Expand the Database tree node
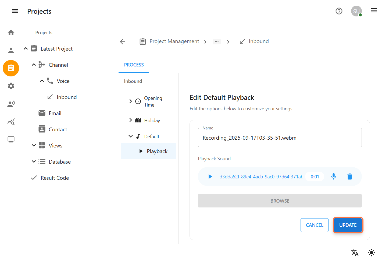 (x=34, y=161)
